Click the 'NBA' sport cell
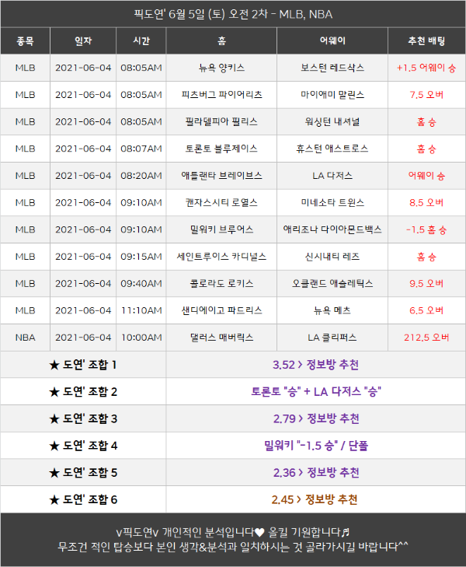 pyautogui.click(x=25, y=338)
